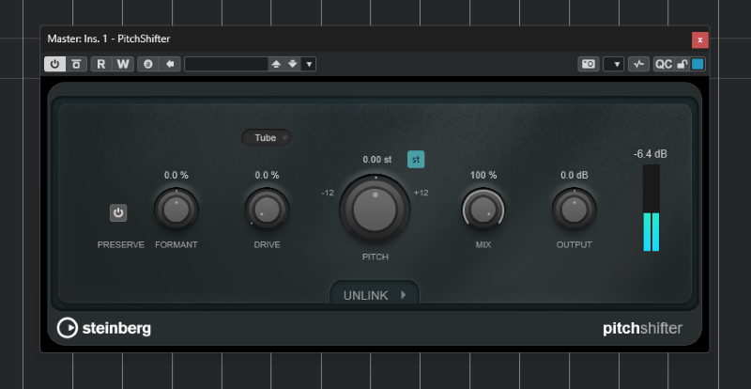The image size is (751, 389).
Task: Load the previous preset with up arrow
Action: tap(276, 64)
